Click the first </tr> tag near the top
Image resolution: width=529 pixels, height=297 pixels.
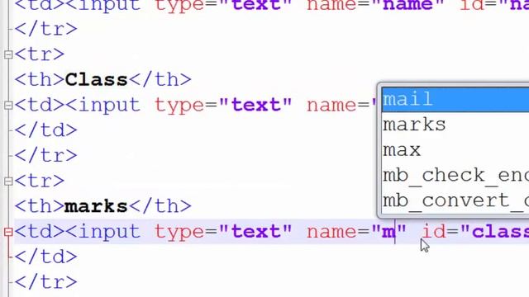click(46, 30)
